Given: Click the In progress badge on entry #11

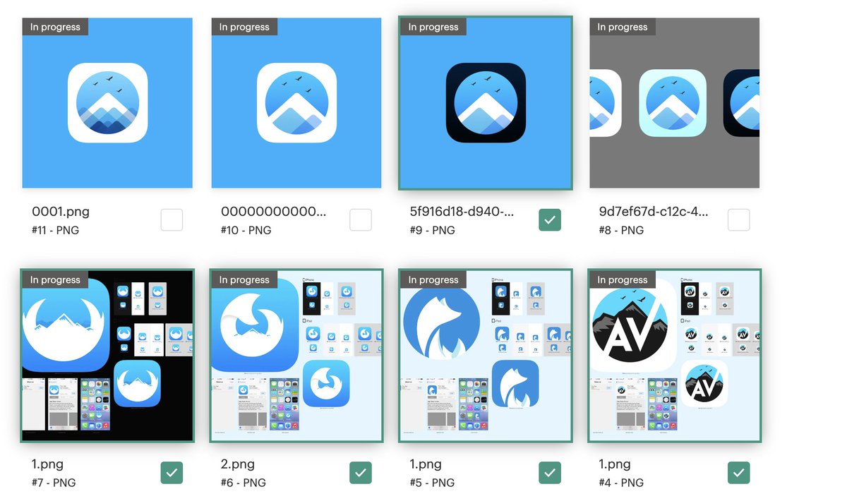Looking at the screenshot, I should point(55,27).
